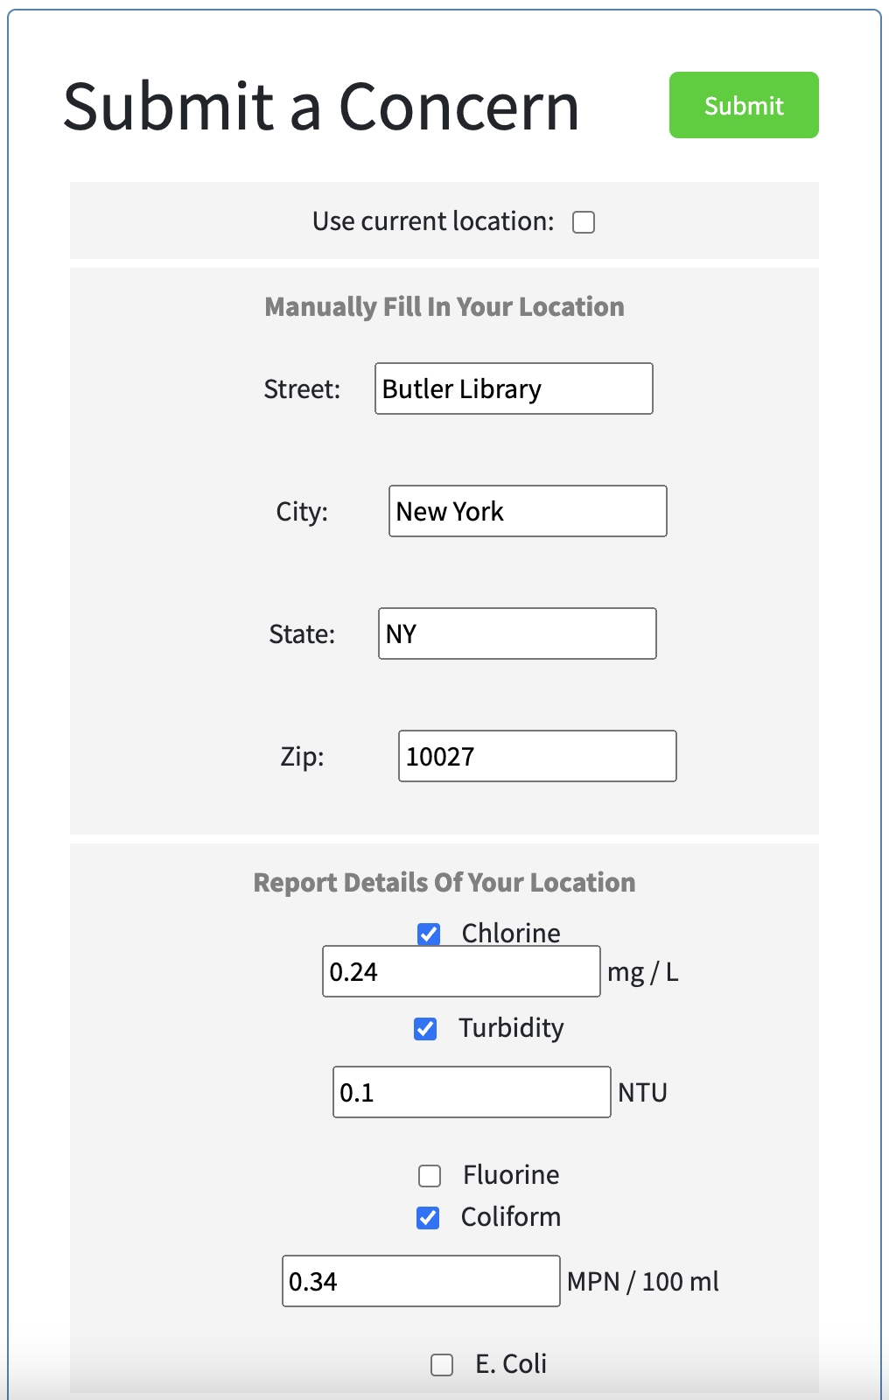Click the Turbidity NTU value field

tap(472, 1092)
